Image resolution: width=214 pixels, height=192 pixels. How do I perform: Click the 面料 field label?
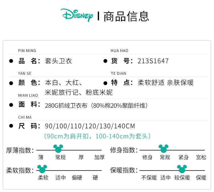click(29, 105)
